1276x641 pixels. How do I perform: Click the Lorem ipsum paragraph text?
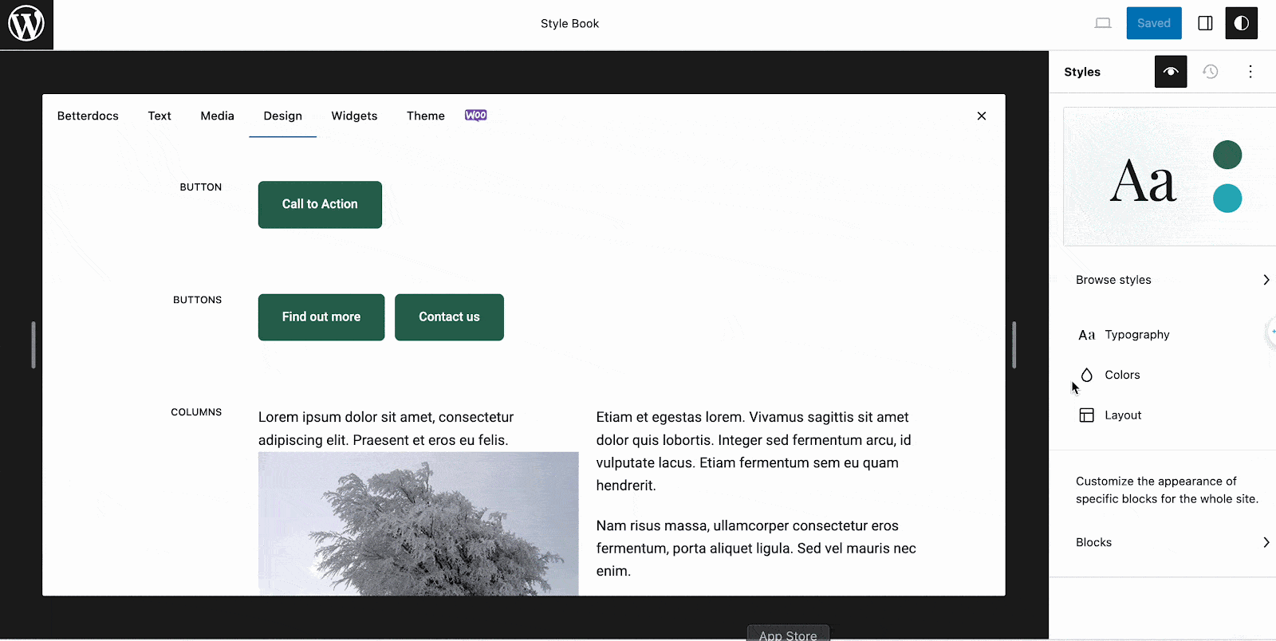pyautogui.click(x=386, y=429)
